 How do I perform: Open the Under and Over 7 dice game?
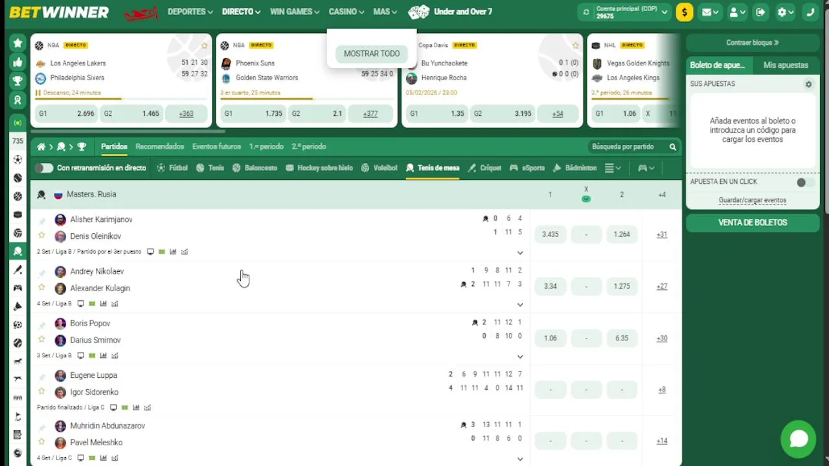(x=451, y=12)
